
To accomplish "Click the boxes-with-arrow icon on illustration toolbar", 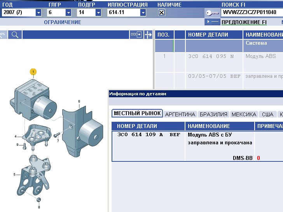I will [136, 35].
